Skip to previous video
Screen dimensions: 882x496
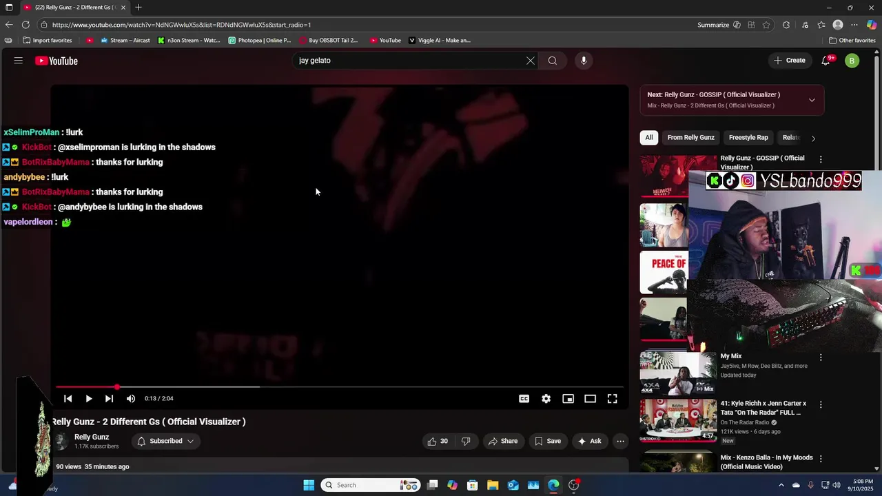click(x=68, y=398)
